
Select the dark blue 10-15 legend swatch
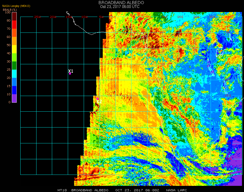(14, 90)
